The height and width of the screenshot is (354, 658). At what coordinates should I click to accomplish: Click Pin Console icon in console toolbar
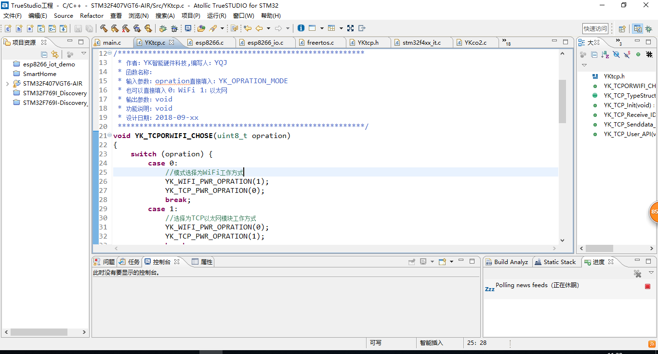click(412, 262)
